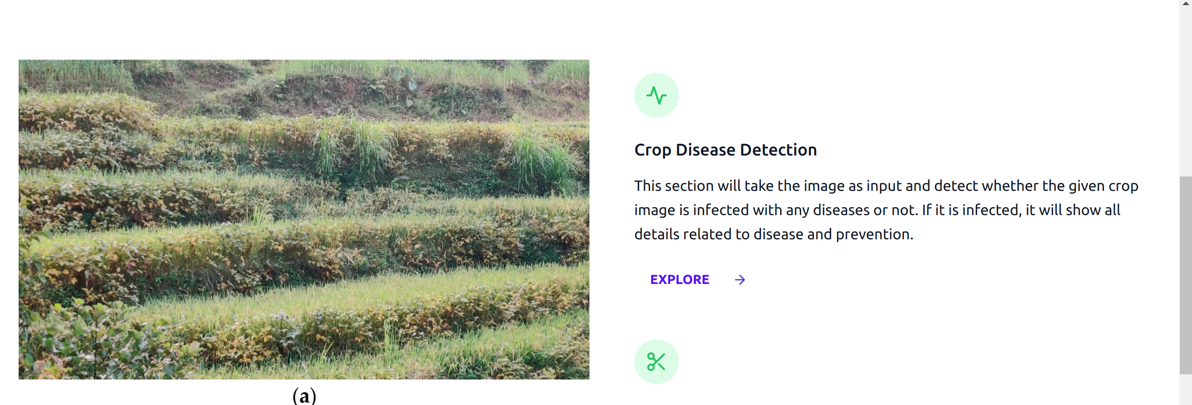
Task: Follow the EXPLORE link for disease detection
Action: pyautogui.click(x=679, y=279)
